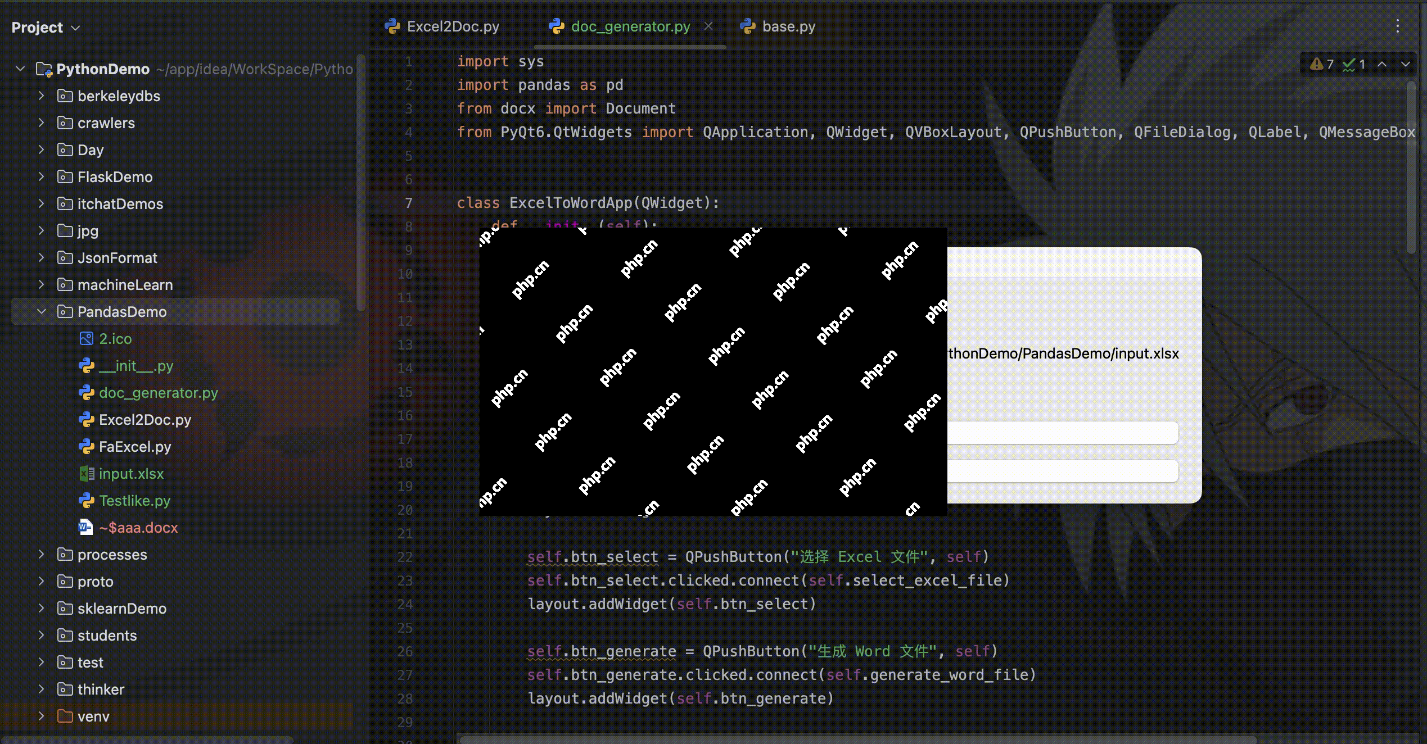The height and width of the screenshot is (744, 1427).
Task: Click the warnings count indicator
Action: [x=1321, y=64]
